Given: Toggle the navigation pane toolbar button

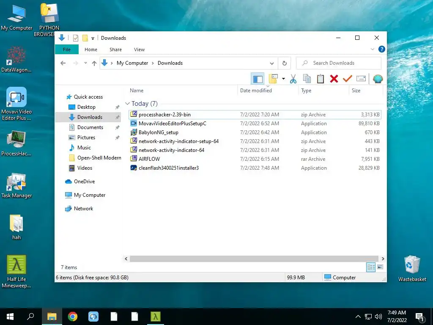Looking at the screenshot, I should 258,79.
